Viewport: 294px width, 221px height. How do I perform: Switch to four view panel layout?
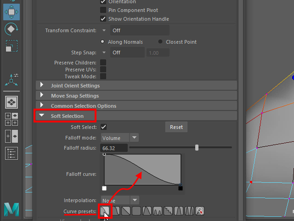[11, 119]
